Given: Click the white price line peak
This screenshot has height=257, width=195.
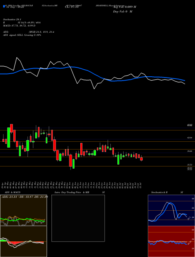Looking at the screenshot, I should [x=17, y=58].
